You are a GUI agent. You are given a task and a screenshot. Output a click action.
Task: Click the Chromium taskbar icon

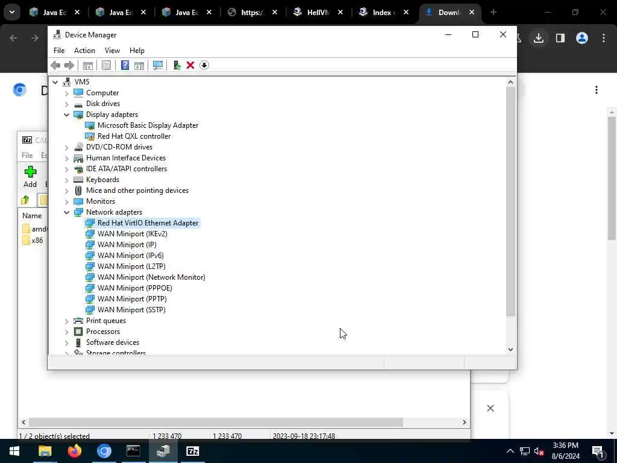tap(104, 451)
